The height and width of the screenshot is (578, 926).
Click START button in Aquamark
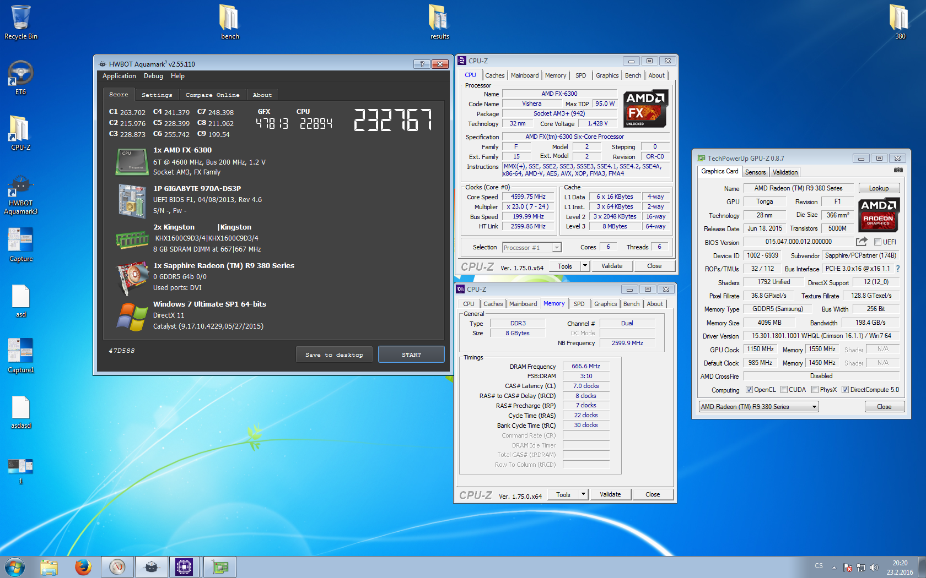411,355
